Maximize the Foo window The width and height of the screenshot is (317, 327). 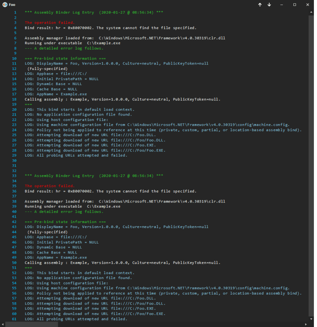(x=295, y=5)
